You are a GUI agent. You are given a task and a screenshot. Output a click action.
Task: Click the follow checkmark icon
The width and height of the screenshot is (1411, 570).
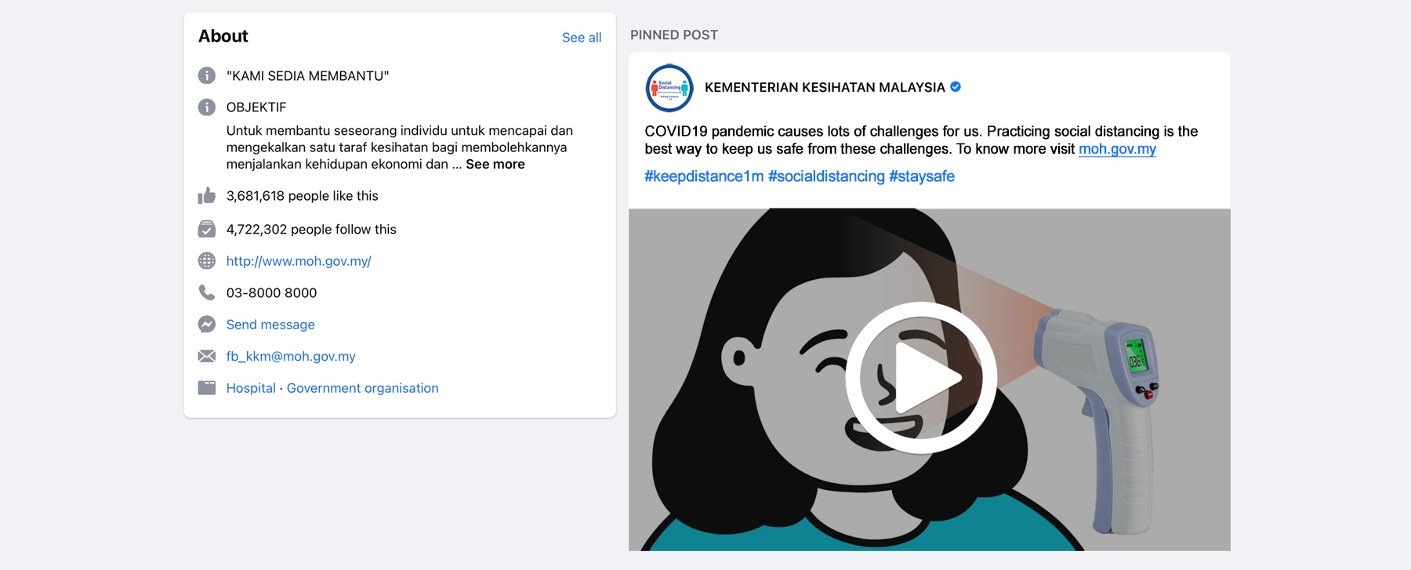(207, 229)
